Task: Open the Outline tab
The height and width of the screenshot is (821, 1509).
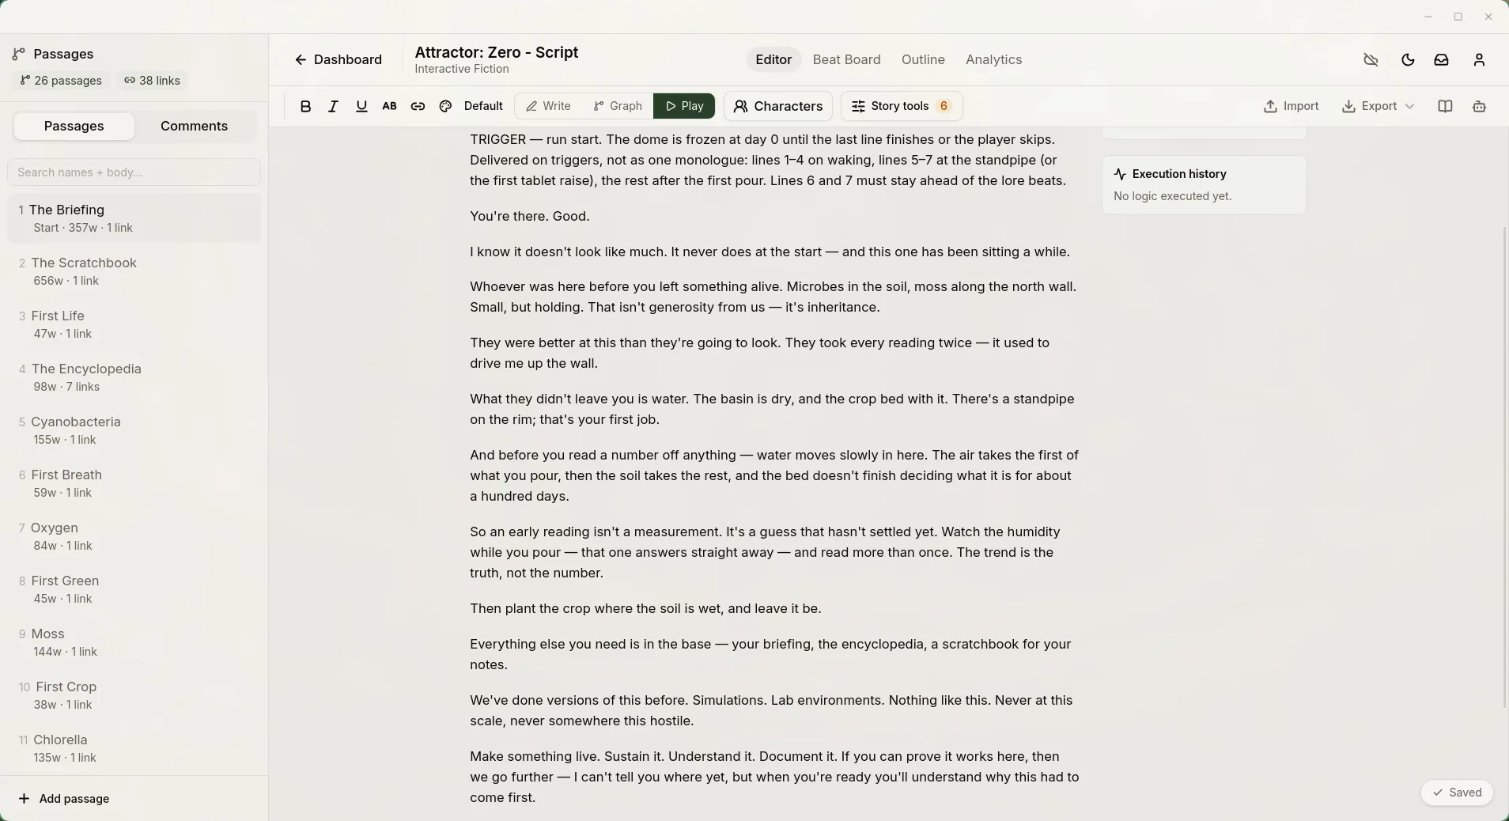Action: 923,59
